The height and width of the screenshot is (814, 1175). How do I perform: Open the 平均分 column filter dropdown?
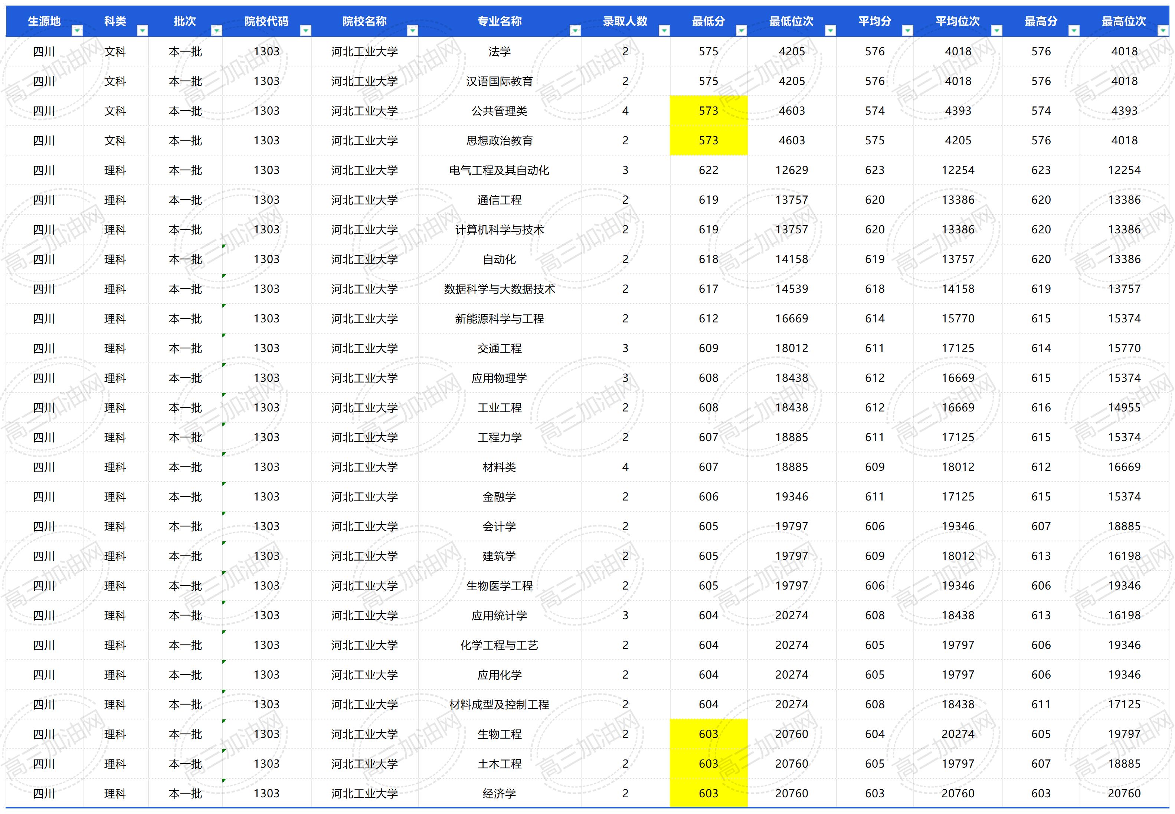pyautogui.click(x=908, y=30)
